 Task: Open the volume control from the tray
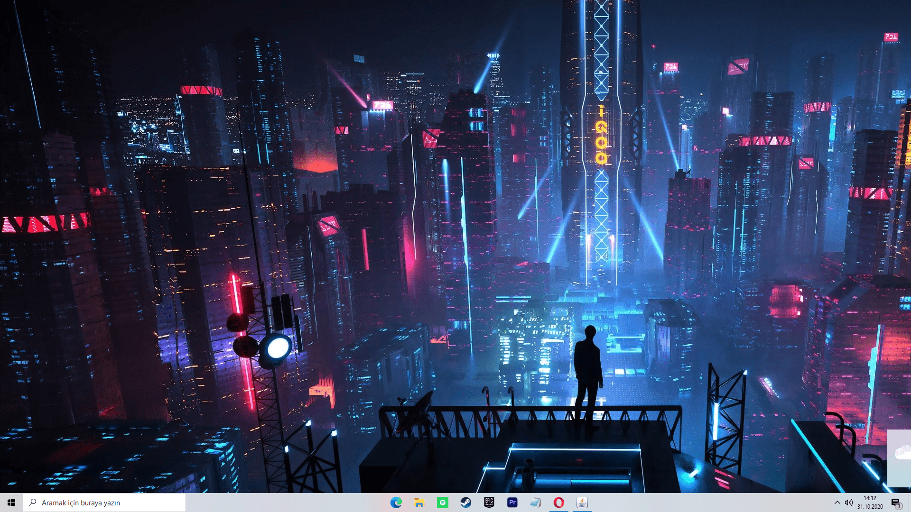click(849, 503)
